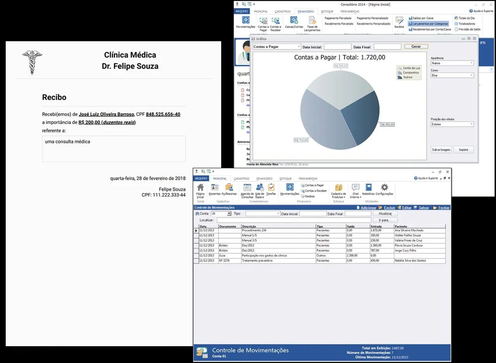This screenshot has width=496, height=363.
Task: Click Recibos icon in the Consultório 2014 ribbon
Action: [x=399, y=22]
